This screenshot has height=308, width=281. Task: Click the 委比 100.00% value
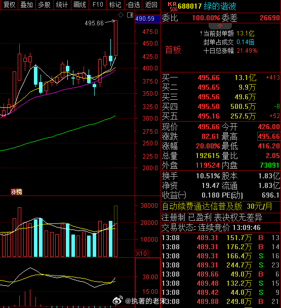206,18
